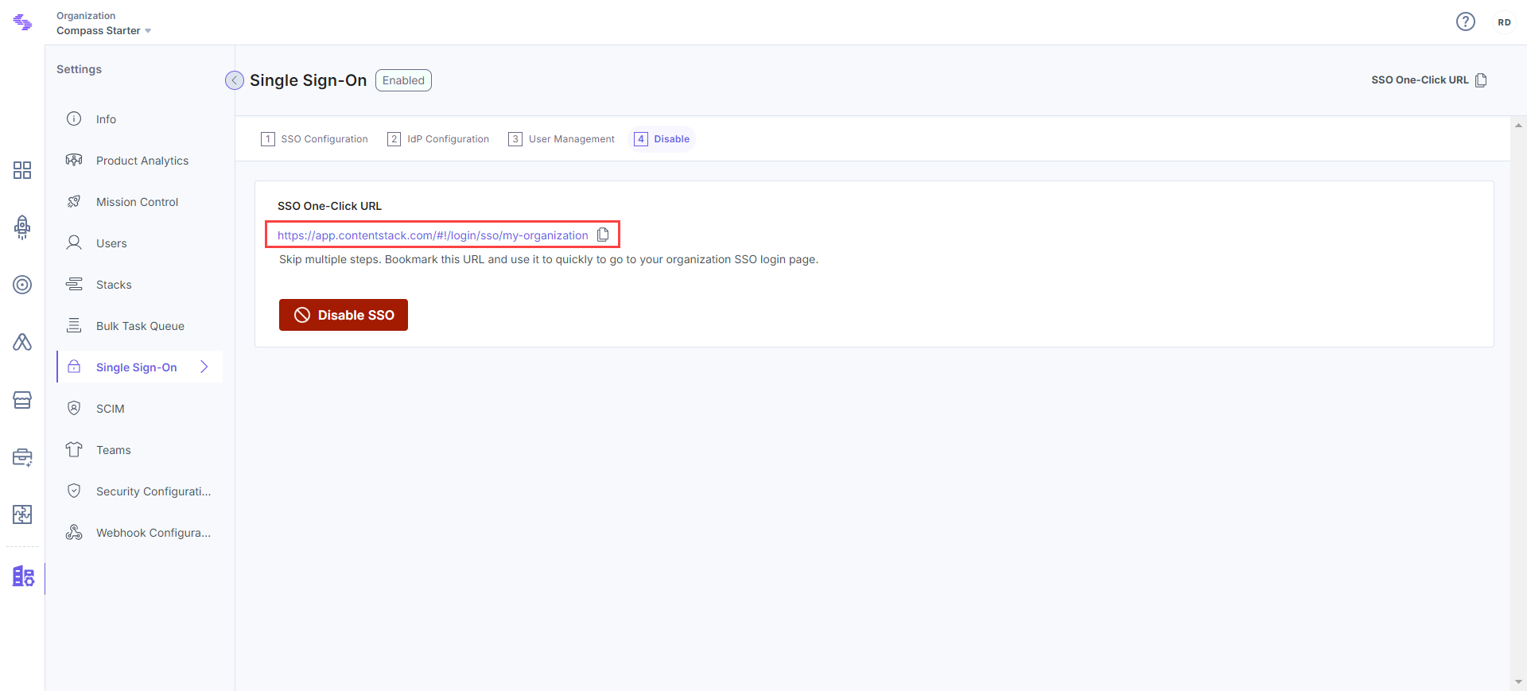Open Bulk Task Queue settings

[x=140, y=325]
